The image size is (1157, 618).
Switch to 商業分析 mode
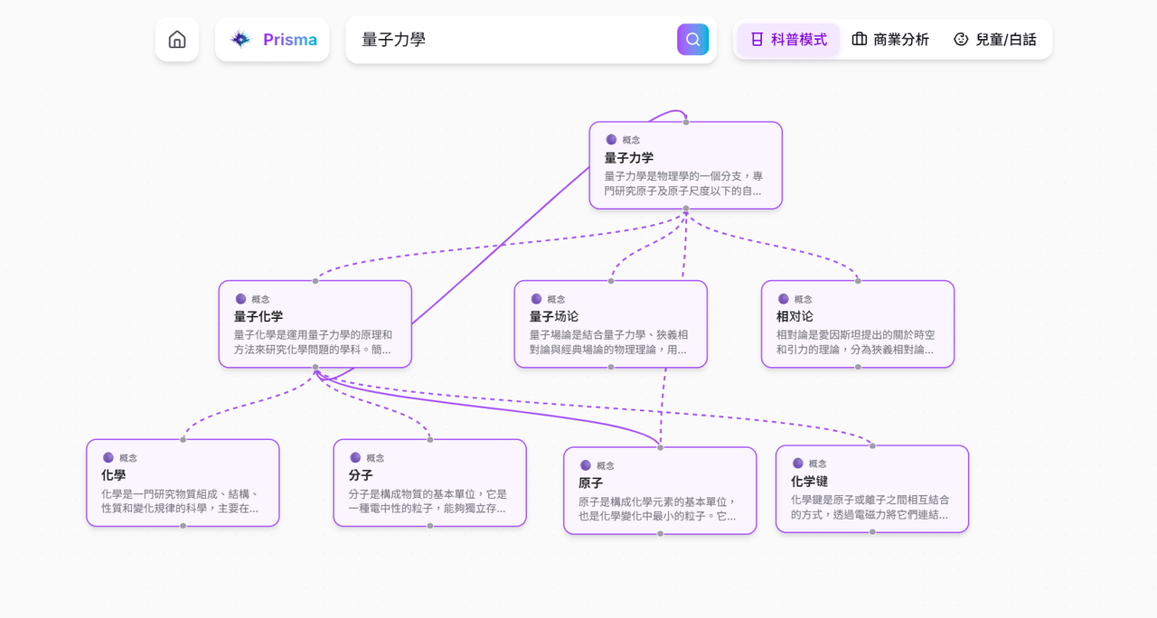[x=890, y=40]
